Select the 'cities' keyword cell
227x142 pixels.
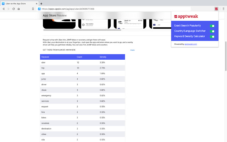pos(44,134)
